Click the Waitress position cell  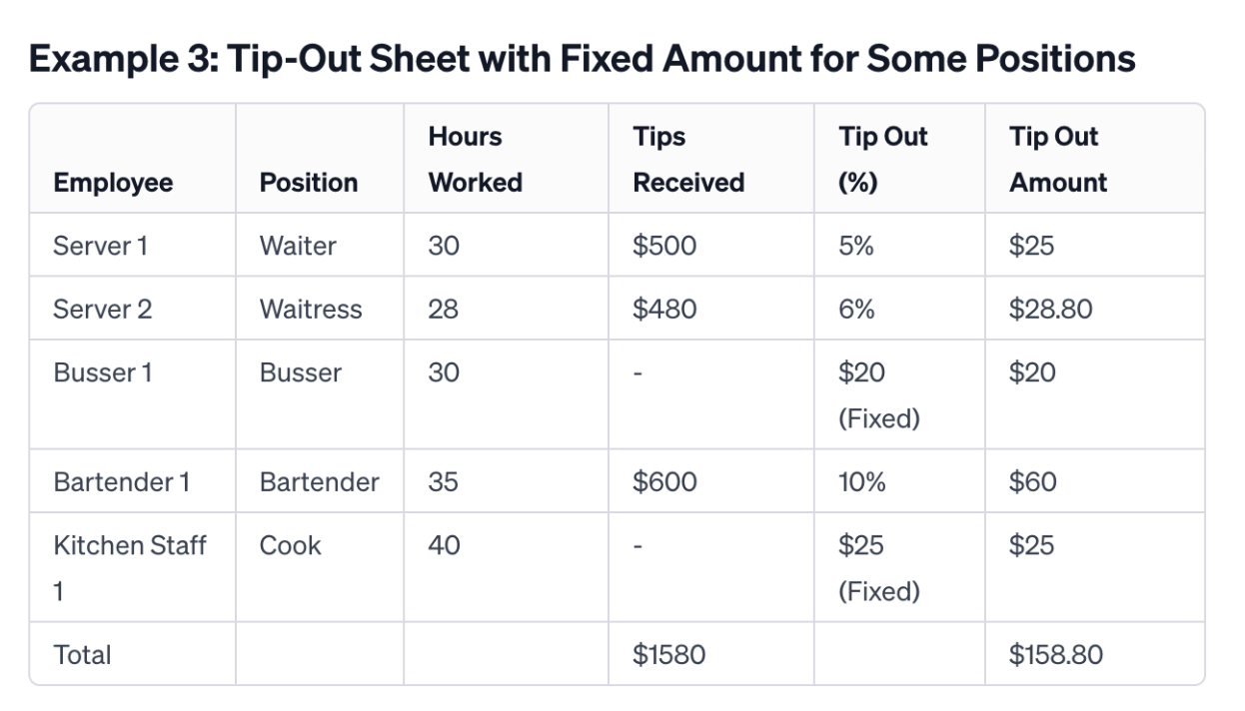point(311,310)
